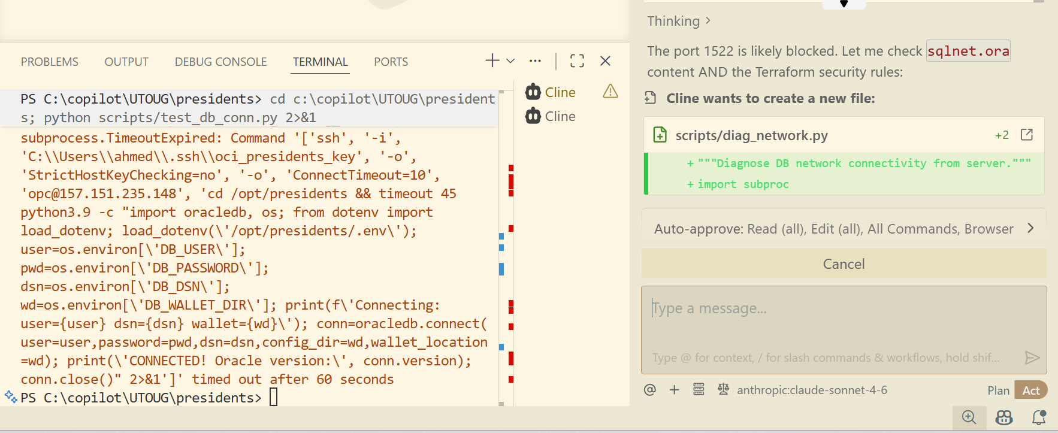Screen dimensions: 1058x433
Task: Open notifications bell in status bar
Action: 1039,417
